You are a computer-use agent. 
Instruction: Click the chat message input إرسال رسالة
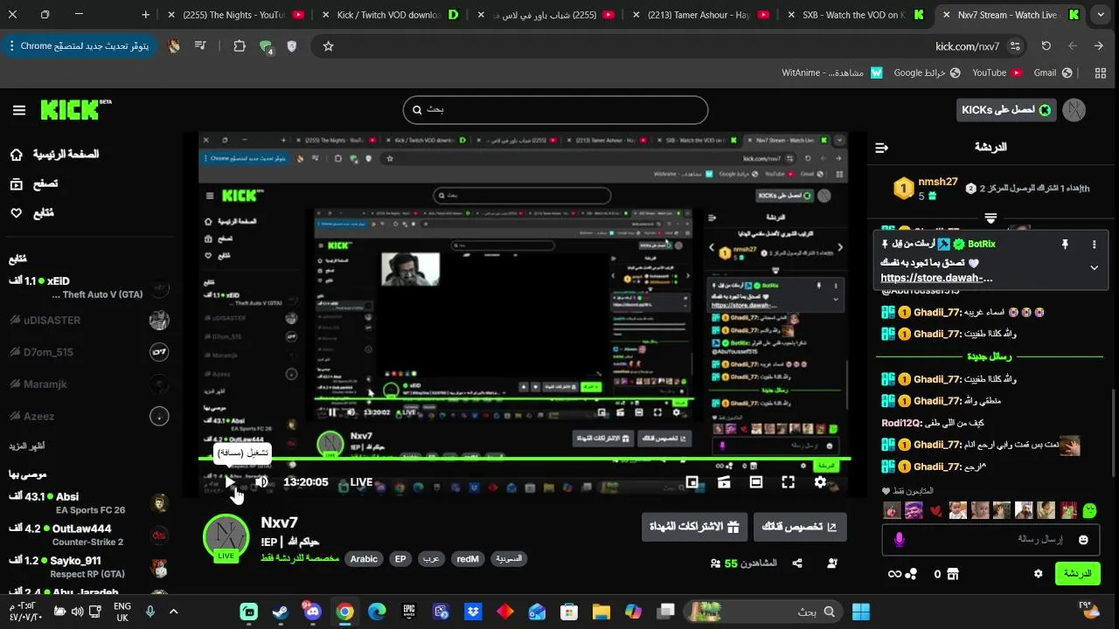(x=992, y=540)
